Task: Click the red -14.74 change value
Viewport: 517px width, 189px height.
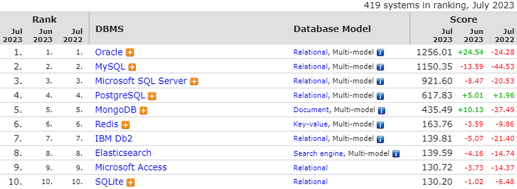Action: 502,153
